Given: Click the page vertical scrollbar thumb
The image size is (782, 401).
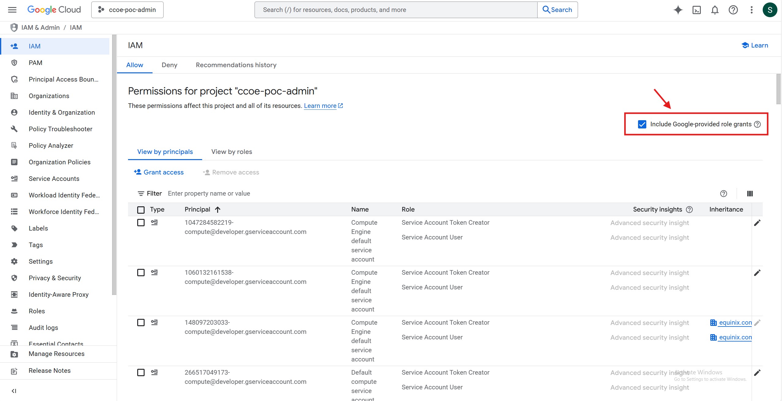Looking at the screenshot, I should tap(778, 89).
